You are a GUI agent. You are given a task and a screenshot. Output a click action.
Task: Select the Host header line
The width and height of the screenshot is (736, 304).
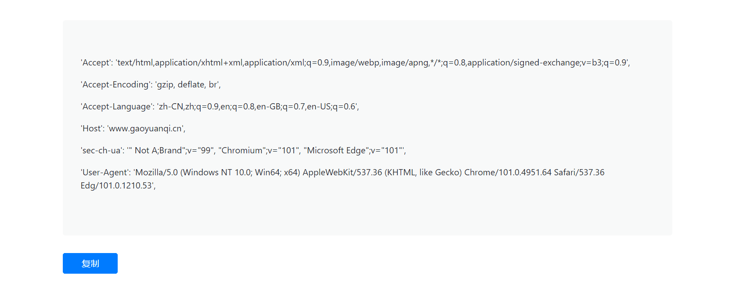(x=132, y=128)
